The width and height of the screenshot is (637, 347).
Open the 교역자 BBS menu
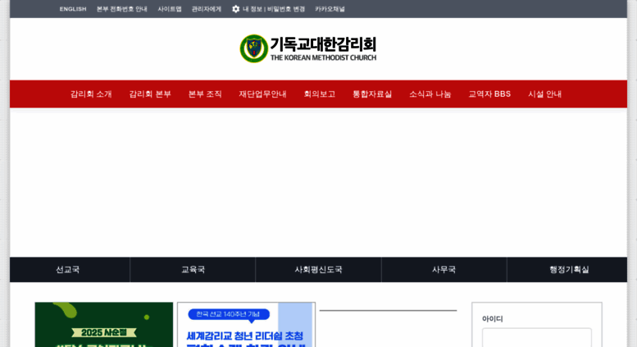pos(489,94)
